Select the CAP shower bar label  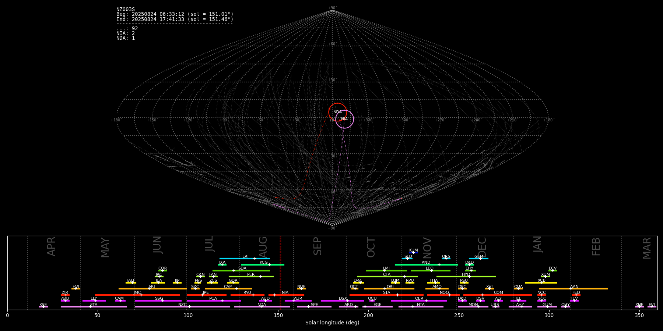tap(228, 287)
